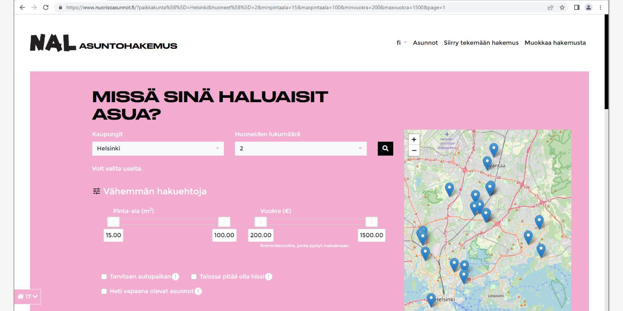Open the browser side panel icon
Screen dimensions: 623x311
click(x=577, y=7)
